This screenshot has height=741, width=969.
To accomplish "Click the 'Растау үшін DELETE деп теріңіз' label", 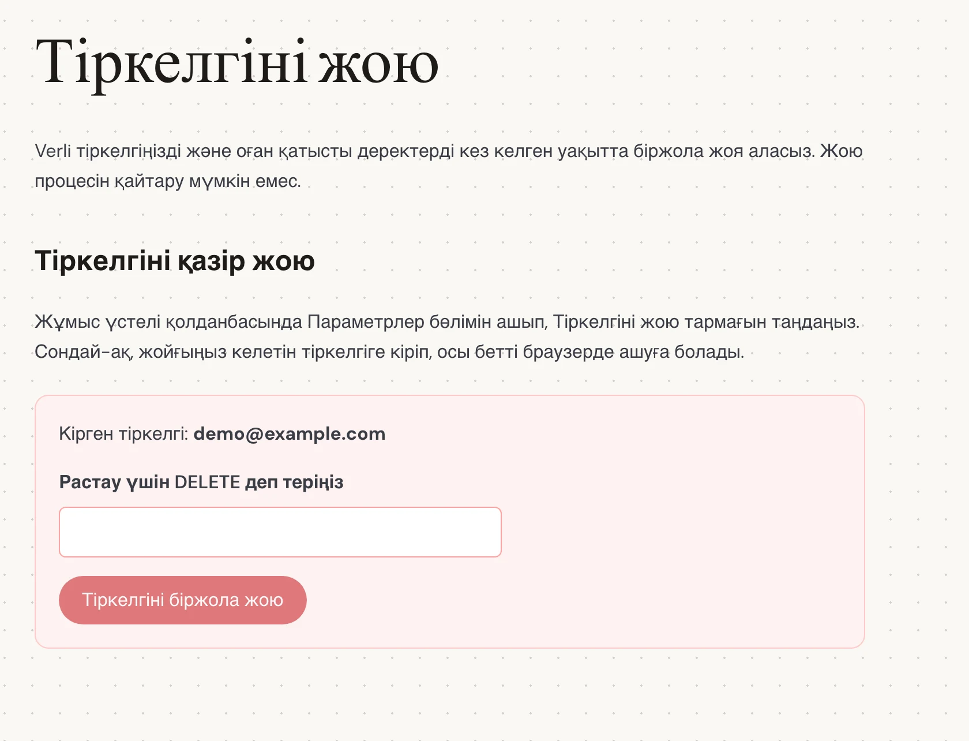I will [x=201, y=482].
